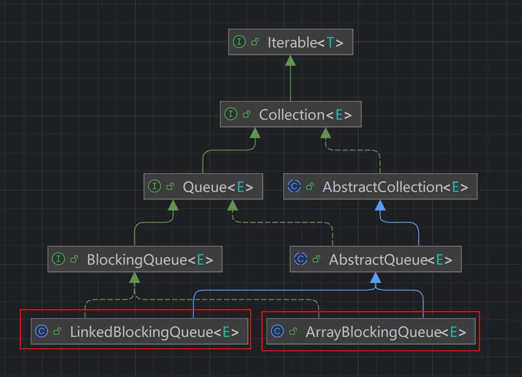The height and width of the screenshot is (377, 522).
Task: Click the lock icon on Queue<E>
Action: 170,186
